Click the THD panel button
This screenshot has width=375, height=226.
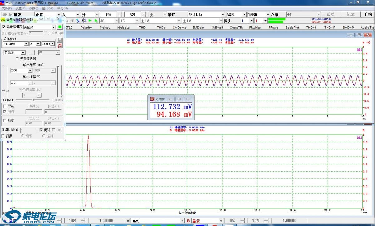click(142, 28)
